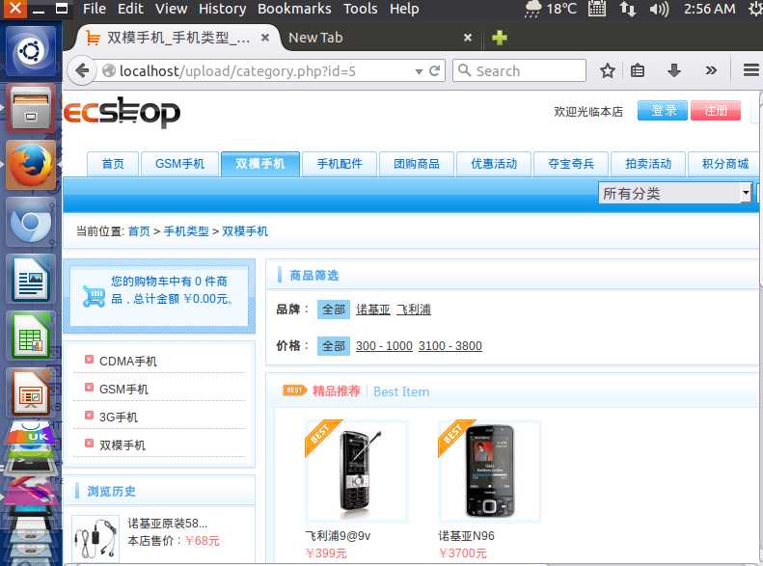
Task: Open the Bookmarks menu
Action: point(294,9)
